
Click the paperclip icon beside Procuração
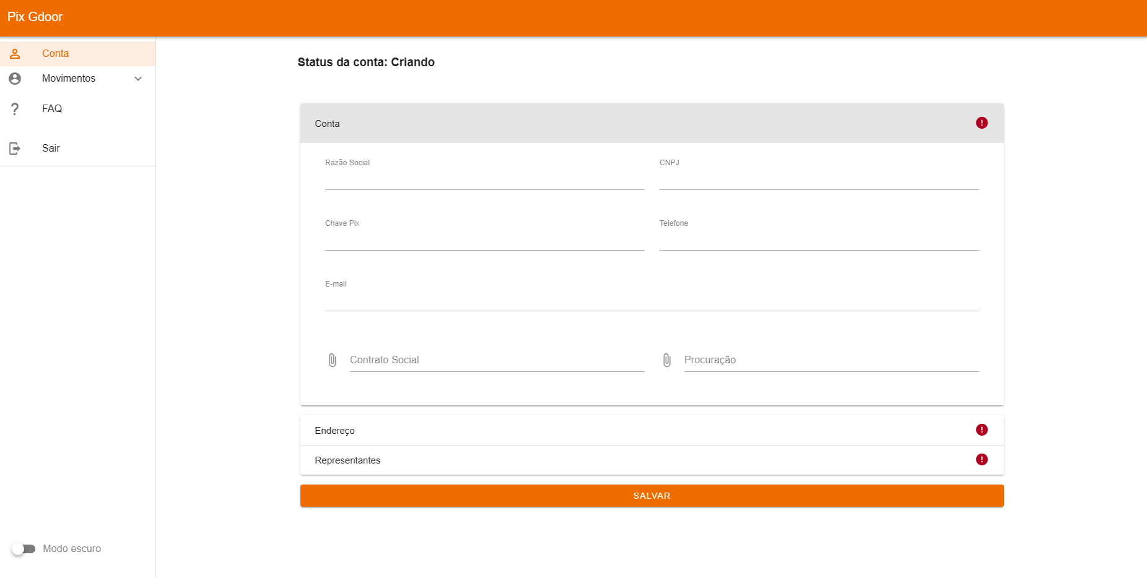tap(667, 360)
